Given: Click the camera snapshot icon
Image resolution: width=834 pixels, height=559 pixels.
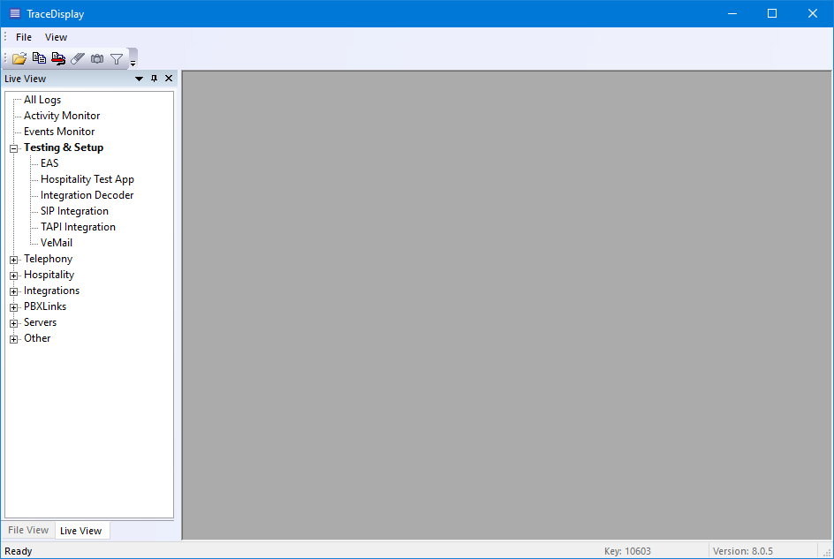Looking at the screenshot, I should [x=97, y=58].
